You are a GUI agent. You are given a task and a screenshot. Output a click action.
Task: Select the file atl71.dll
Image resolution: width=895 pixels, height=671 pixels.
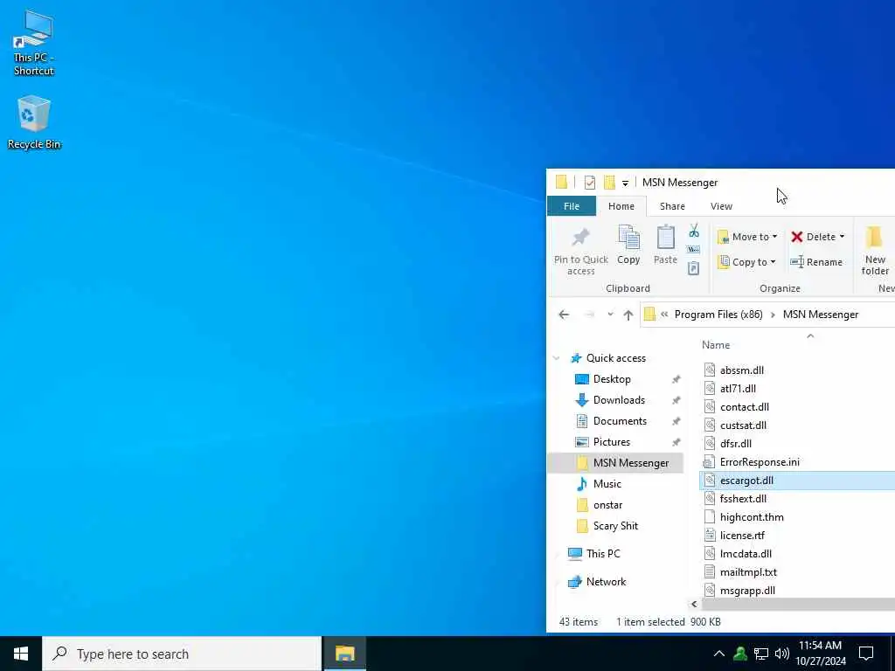pos(738,389)
